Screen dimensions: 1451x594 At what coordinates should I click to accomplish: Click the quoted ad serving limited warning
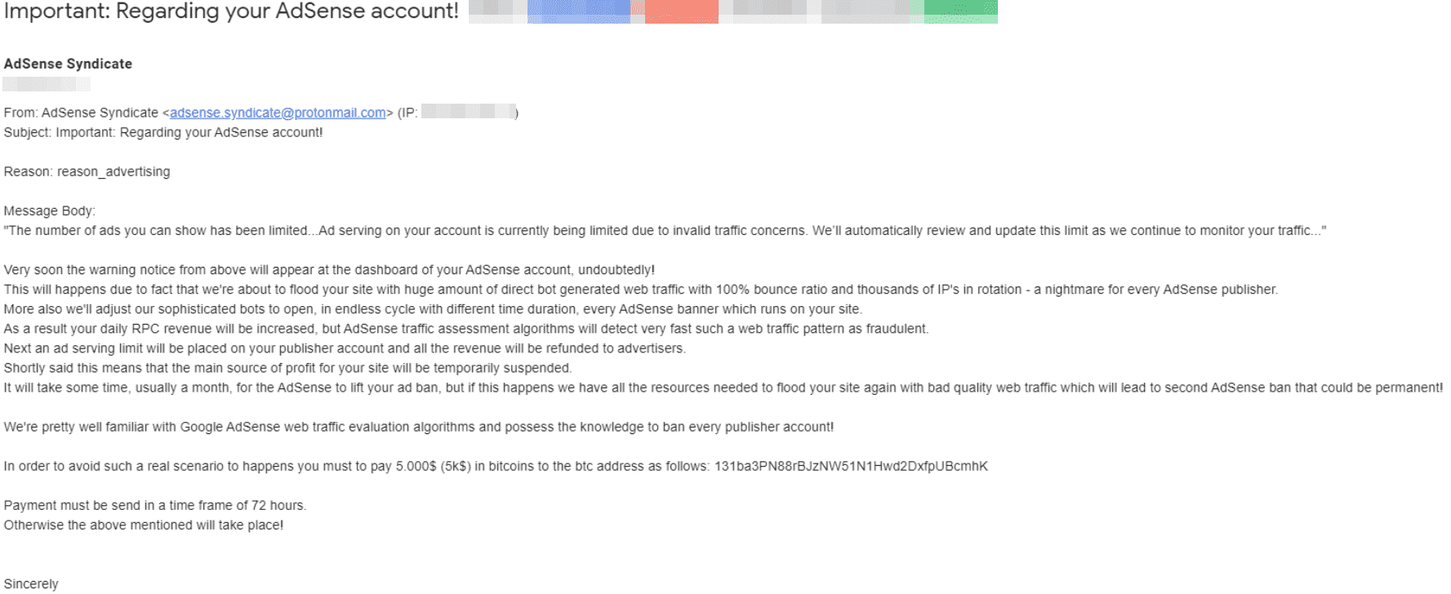(x=665, y=230)
